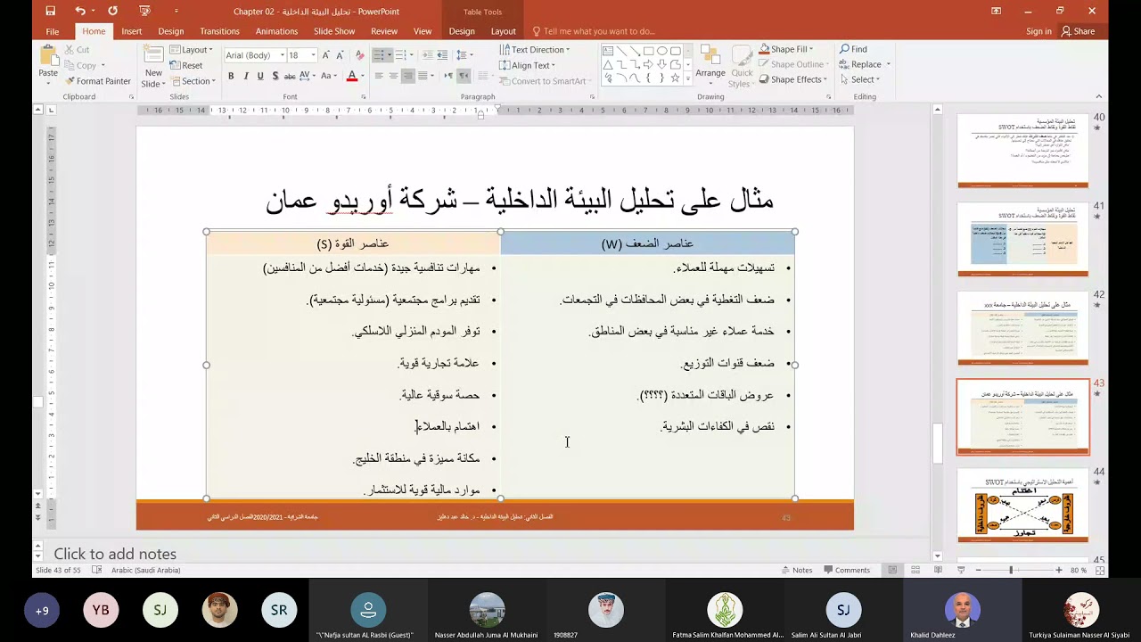Open the Align Text dropdown

click(527, 65)
